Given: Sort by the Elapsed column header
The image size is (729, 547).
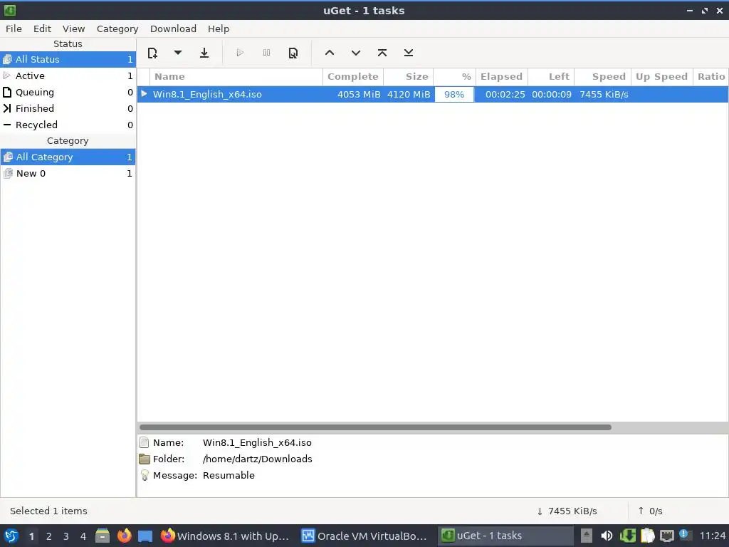Looking at the screenshot, I should coord(502,77).
